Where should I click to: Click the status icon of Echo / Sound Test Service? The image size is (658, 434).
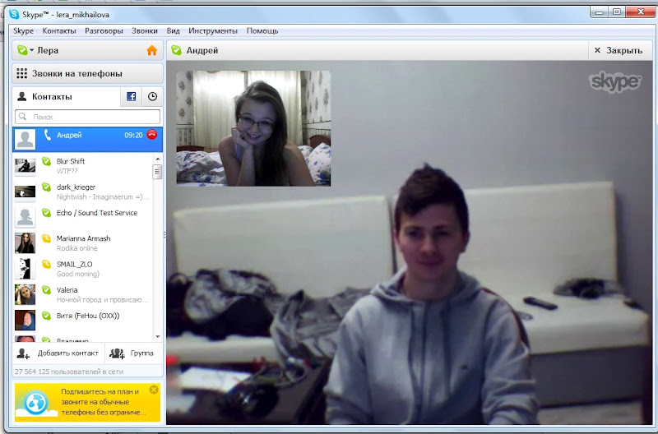(46, 213)
